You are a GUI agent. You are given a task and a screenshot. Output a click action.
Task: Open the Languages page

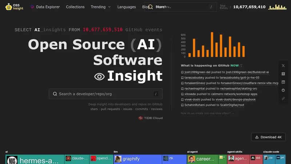[127, 7]
